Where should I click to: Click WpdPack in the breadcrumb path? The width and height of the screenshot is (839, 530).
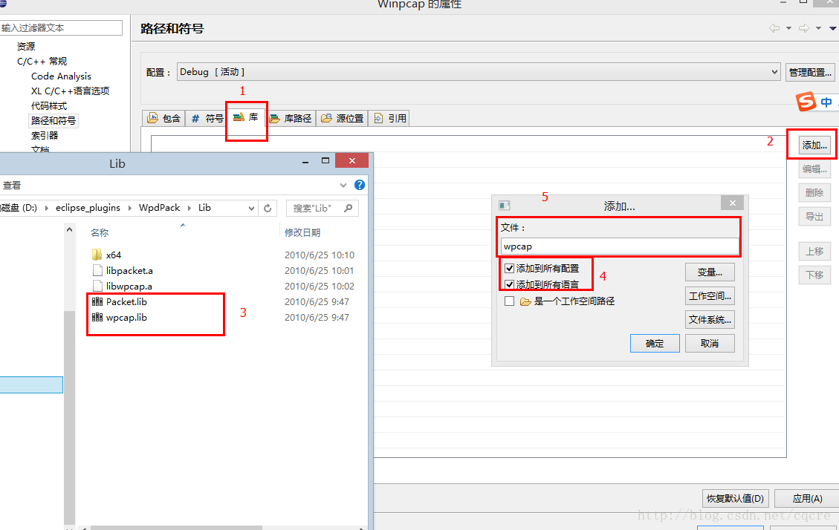click(x=160, y=208)
